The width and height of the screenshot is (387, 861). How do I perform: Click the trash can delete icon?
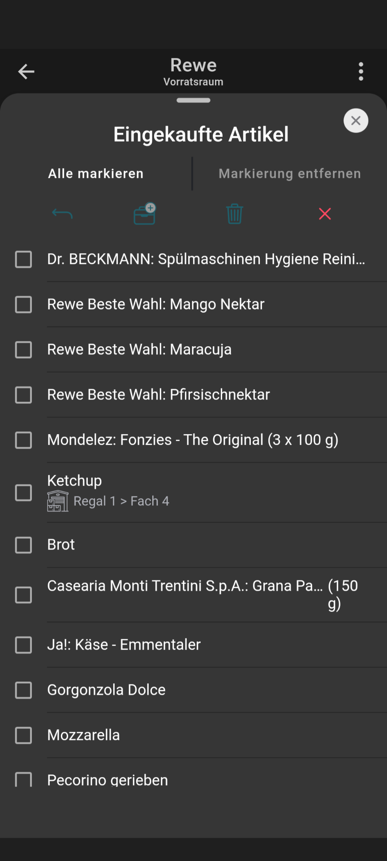click(235, 214)
